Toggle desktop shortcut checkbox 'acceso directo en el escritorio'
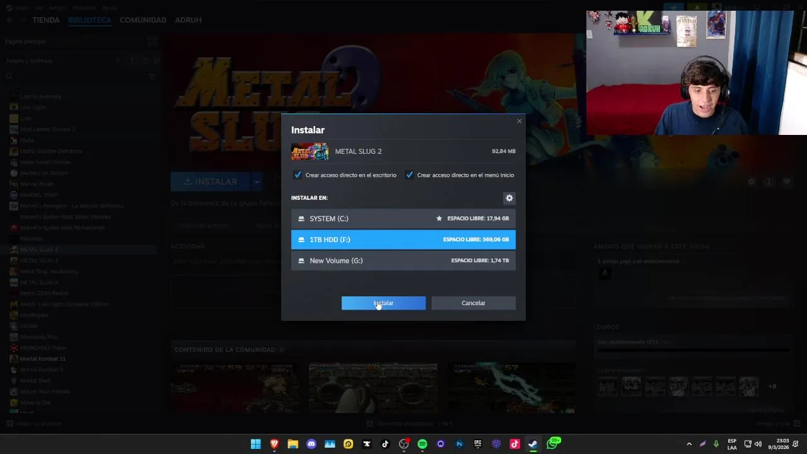 [x=298, y=175]
